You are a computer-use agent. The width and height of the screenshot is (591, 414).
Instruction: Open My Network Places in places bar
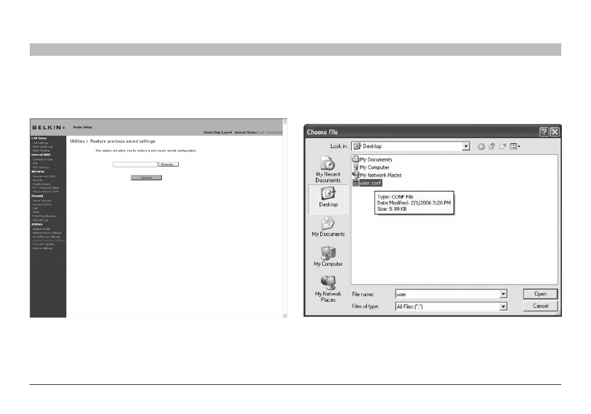tap(328, 289)
